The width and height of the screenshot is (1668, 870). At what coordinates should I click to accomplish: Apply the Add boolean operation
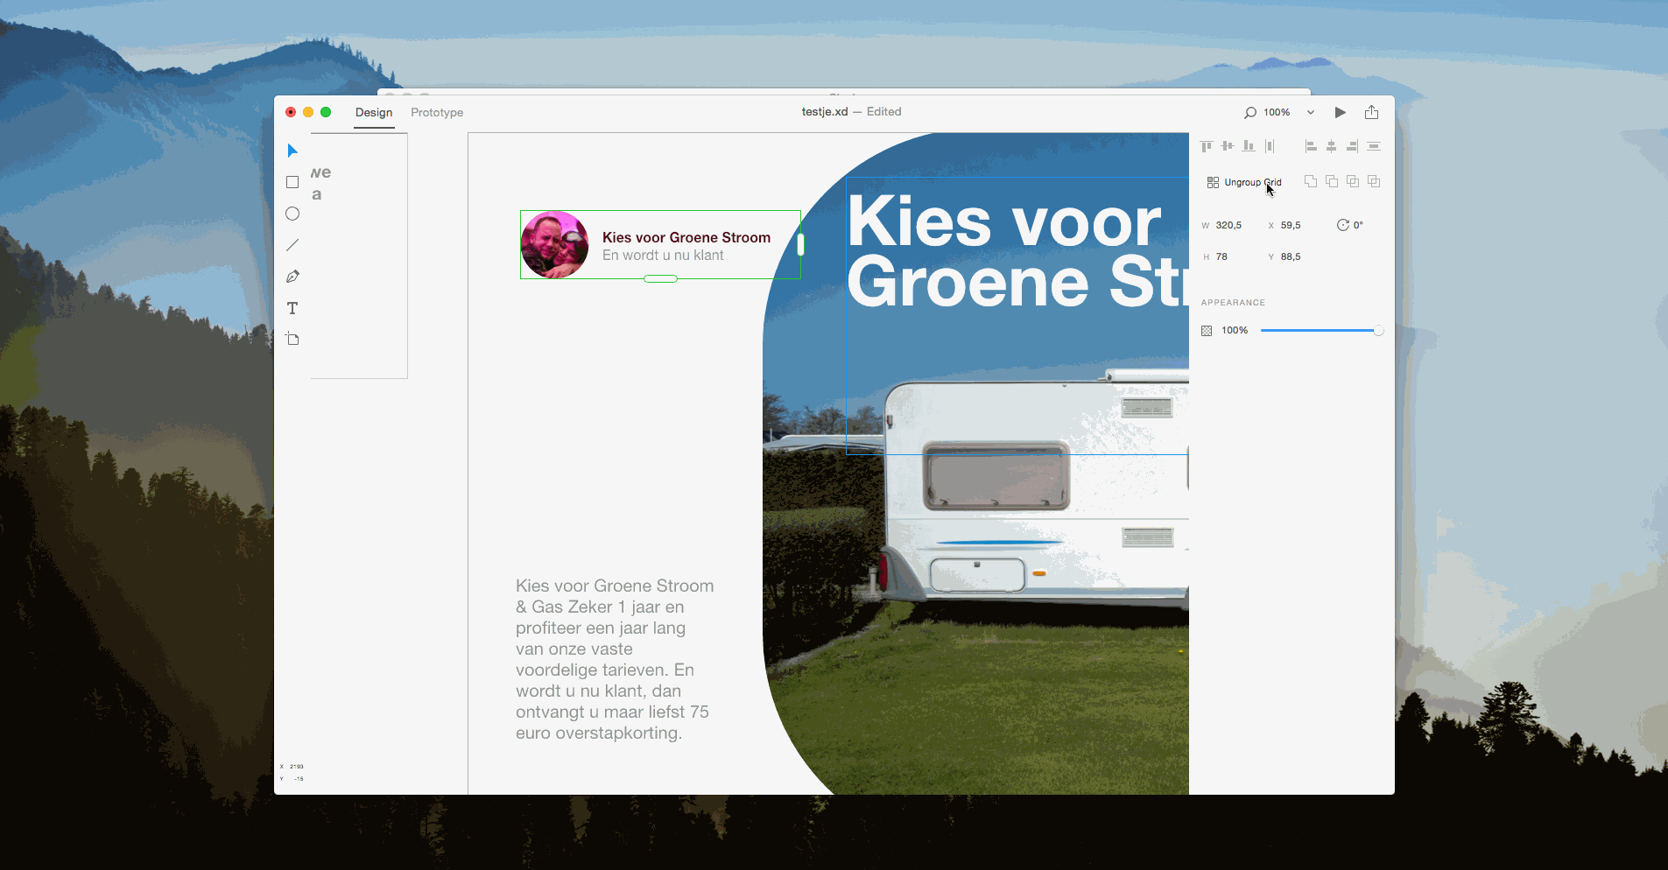point(1311,181)
